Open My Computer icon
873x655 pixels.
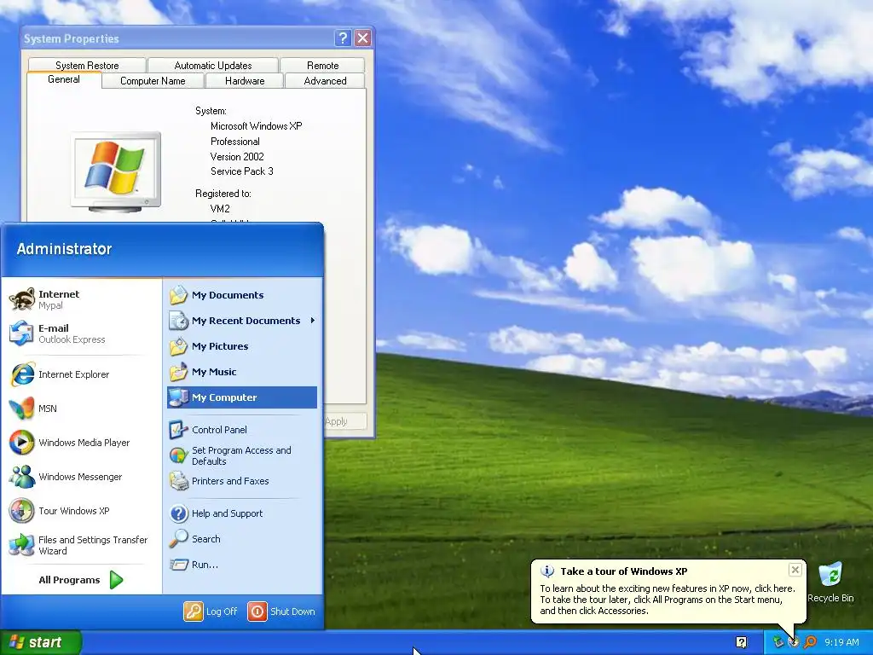(x=179, y=397)
